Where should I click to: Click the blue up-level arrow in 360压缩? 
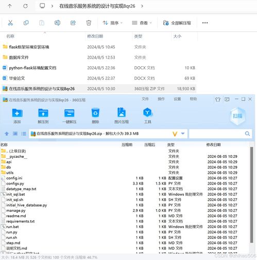tap(7, 134)
